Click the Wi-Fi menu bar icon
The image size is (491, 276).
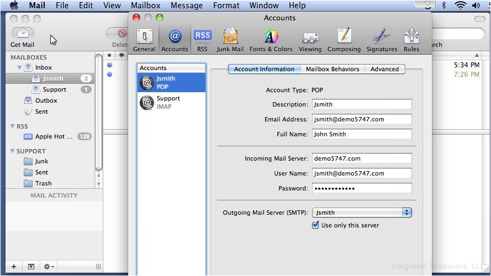[460, 5]
